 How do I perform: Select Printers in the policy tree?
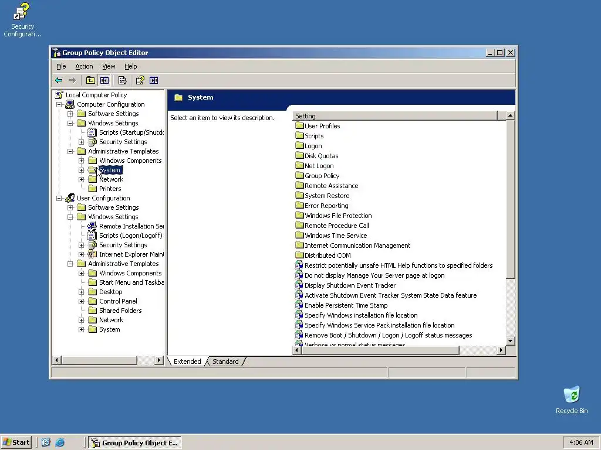tap(110, 189)
